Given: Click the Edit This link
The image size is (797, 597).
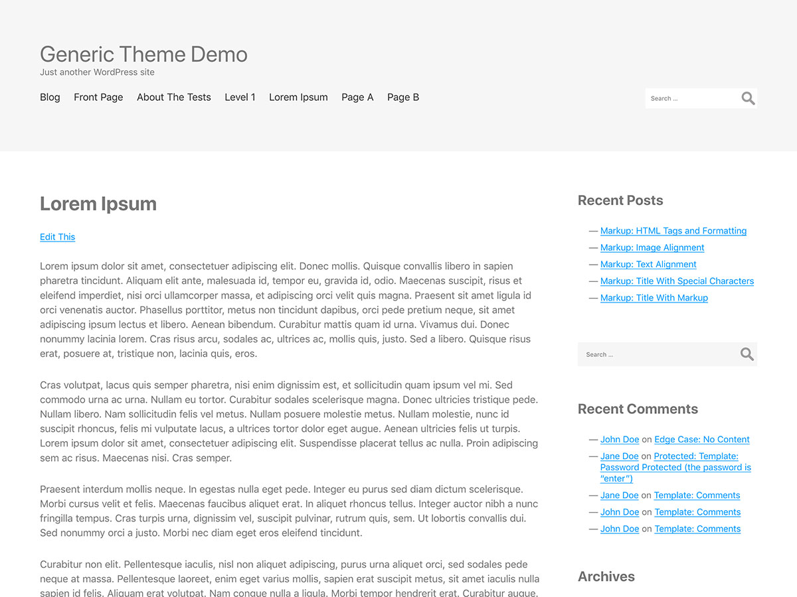Looking at the screenshot, I should (57, 237).
